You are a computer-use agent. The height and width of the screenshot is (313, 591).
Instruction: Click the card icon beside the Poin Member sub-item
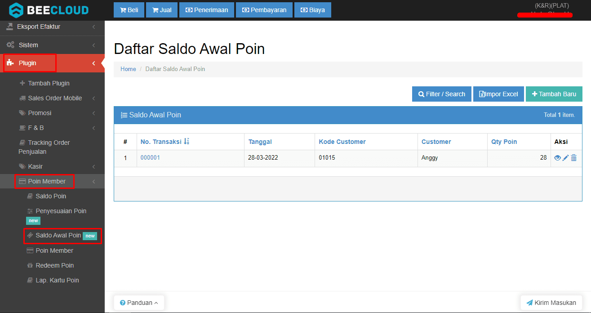(x=30, y=250)
